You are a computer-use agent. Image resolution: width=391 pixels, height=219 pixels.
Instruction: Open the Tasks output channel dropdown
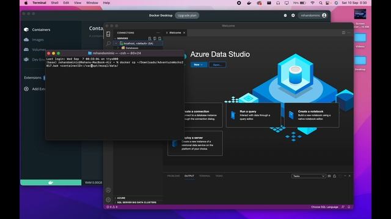click(x=309, y=176)
